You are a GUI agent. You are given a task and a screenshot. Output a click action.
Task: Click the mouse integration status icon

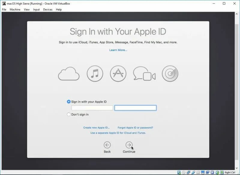coord(217,172)
